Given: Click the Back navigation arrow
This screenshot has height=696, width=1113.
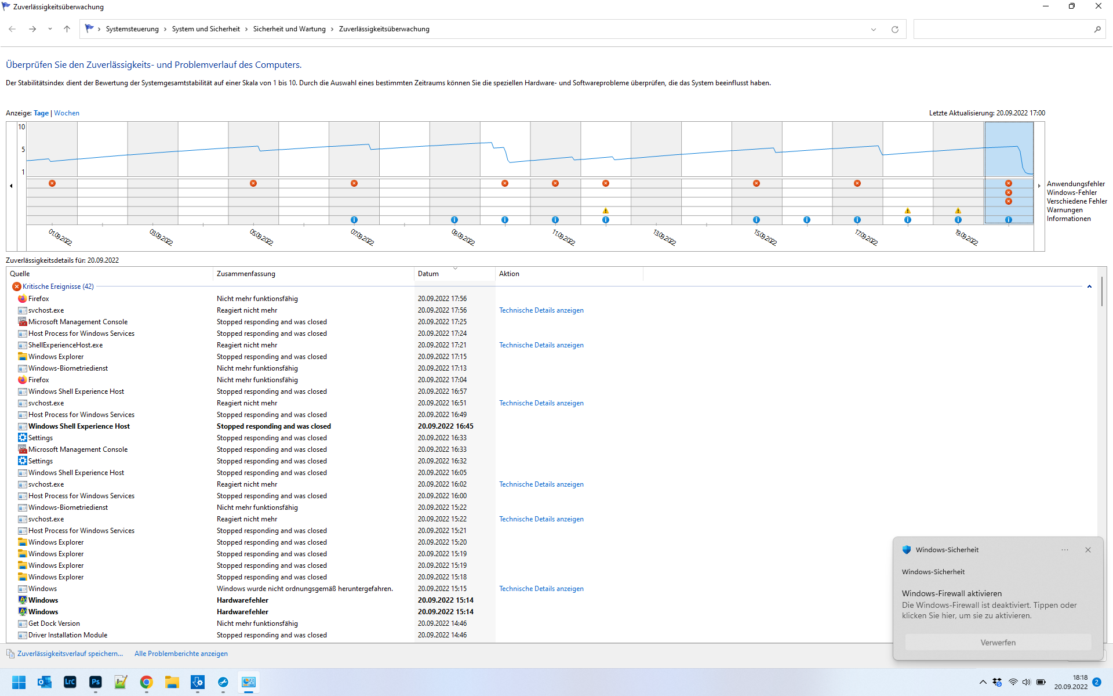Looking at the screenshot, I should [12, 29].
